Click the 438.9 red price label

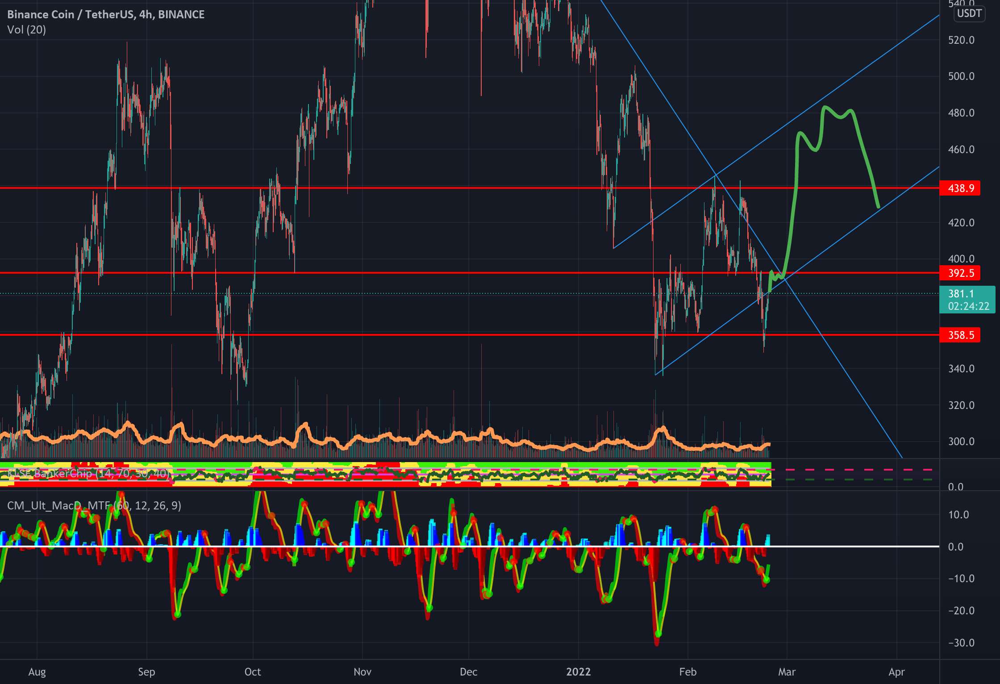click(x=960, y=188)
